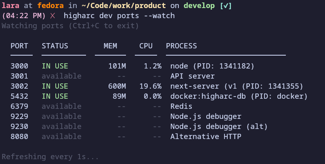Click port number 3002
Screen dimensions: 325x164
pos(19,86)
